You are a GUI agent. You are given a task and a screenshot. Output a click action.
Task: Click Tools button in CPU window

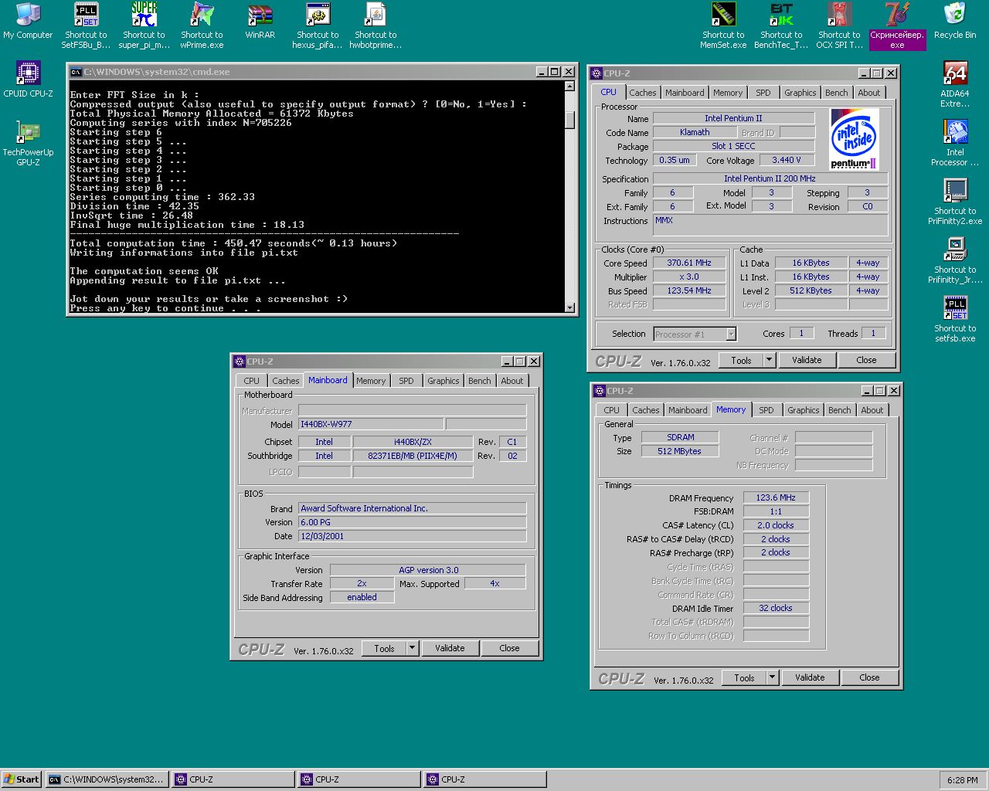[741, 360]
